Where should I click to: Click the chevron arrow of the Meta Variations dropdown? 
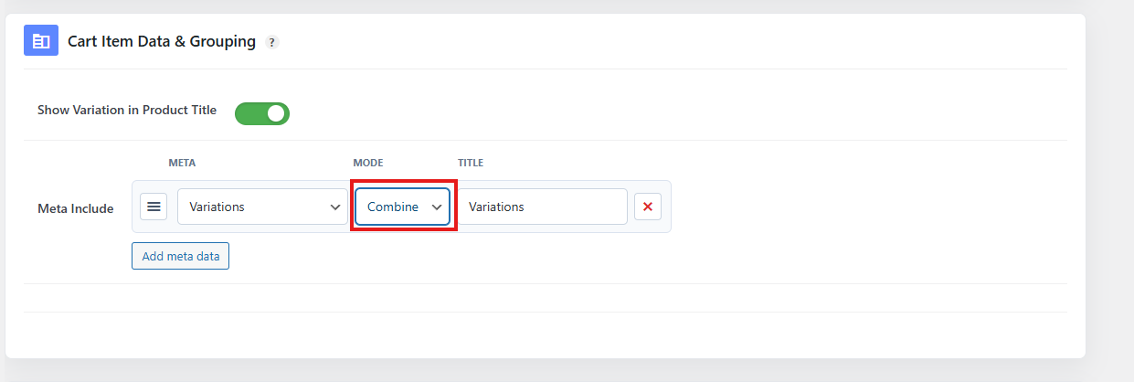coord(334,207)
